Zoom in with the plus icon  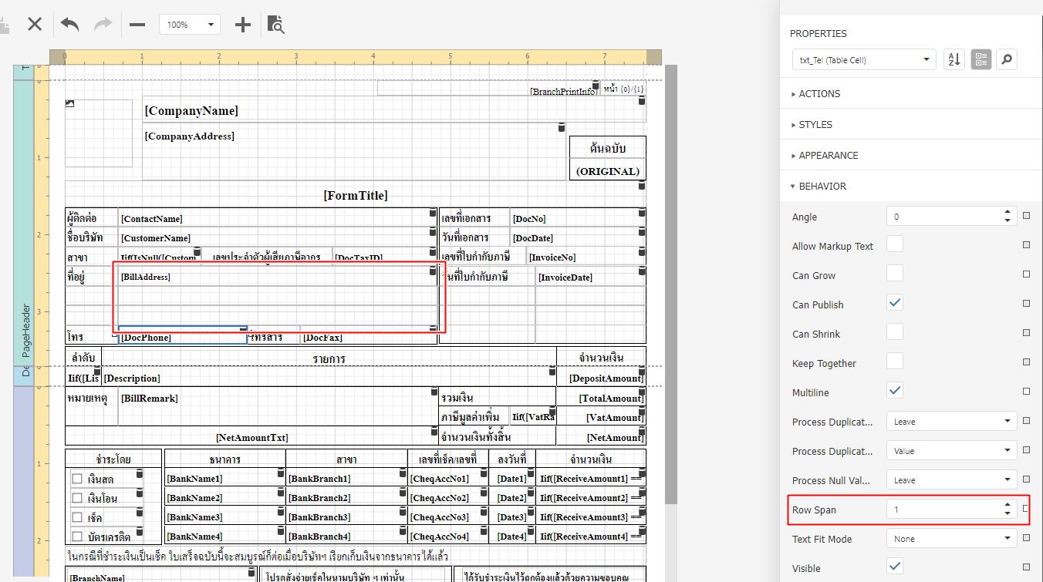(243, 25)
